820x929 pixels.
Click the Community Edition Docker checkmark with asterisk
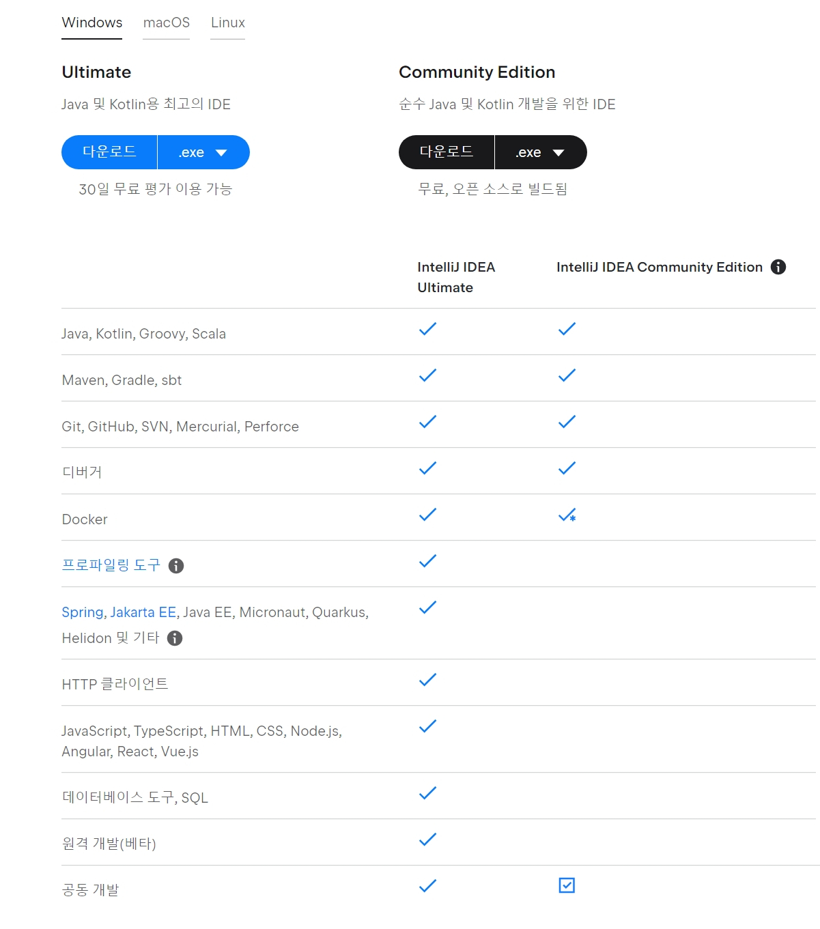click(567, 515)
